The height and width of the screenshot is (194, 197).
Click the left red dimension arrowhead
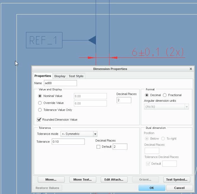(91, 58)
